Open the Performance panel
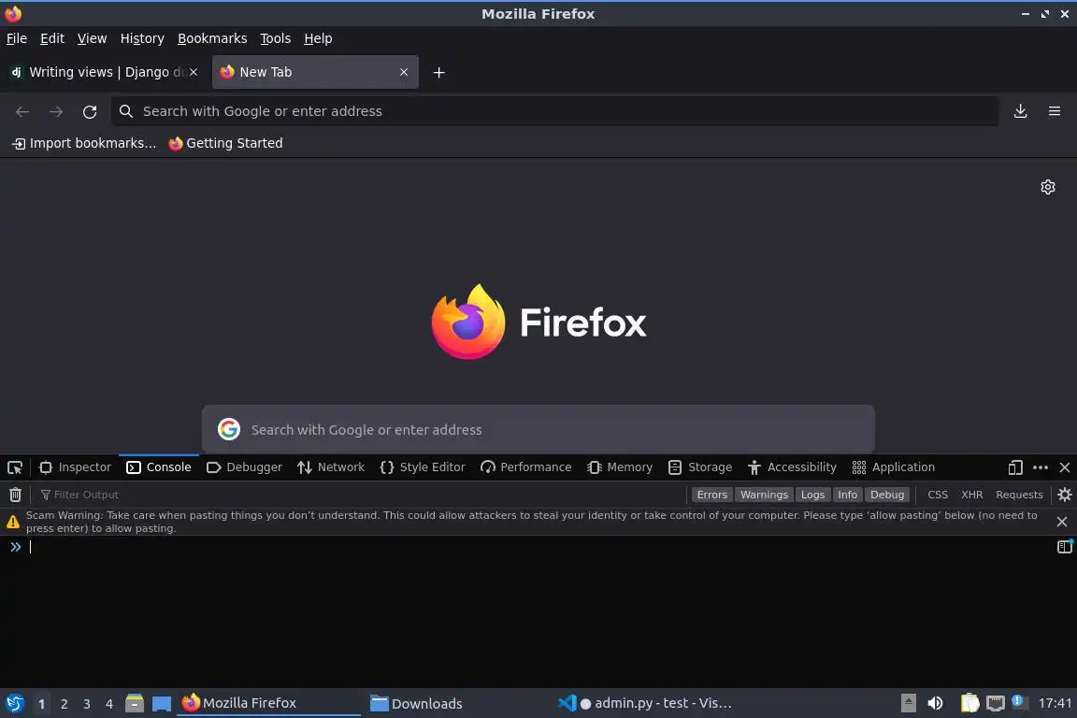 click(x=526, y=467)
